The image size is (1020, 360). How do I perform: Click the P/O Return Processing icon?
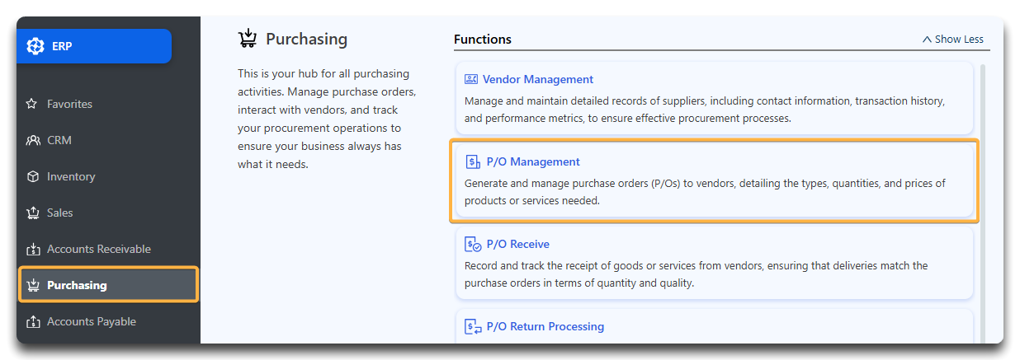(x=473, y=326)
